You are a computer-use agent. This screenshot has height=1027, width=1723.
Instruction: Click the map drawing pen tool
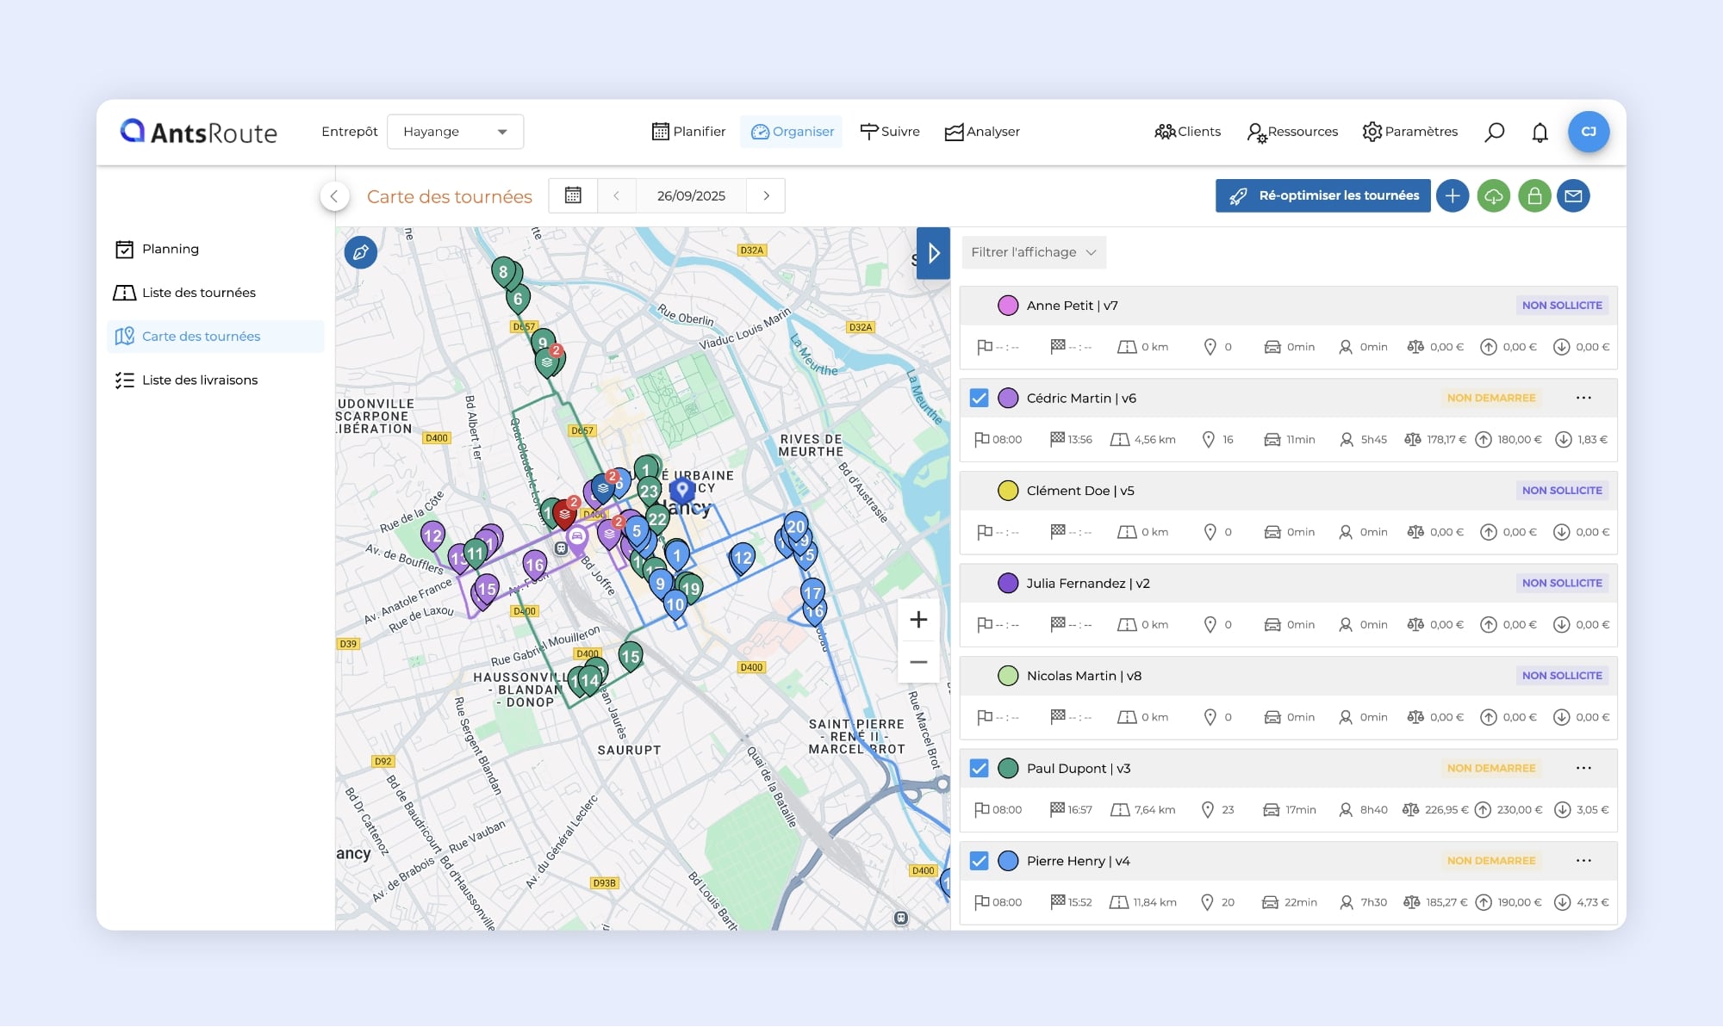[360, 252]
